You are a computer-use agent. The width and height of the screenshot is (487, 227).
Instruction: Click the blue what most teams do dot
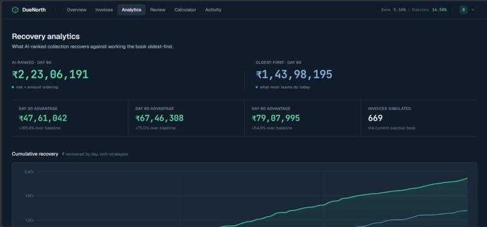pyautogui.click(x=257, y=88)
